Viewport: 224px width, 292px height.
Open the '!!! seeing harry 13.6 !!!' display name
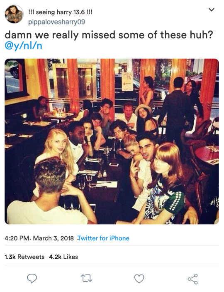(x=60, y=12)
